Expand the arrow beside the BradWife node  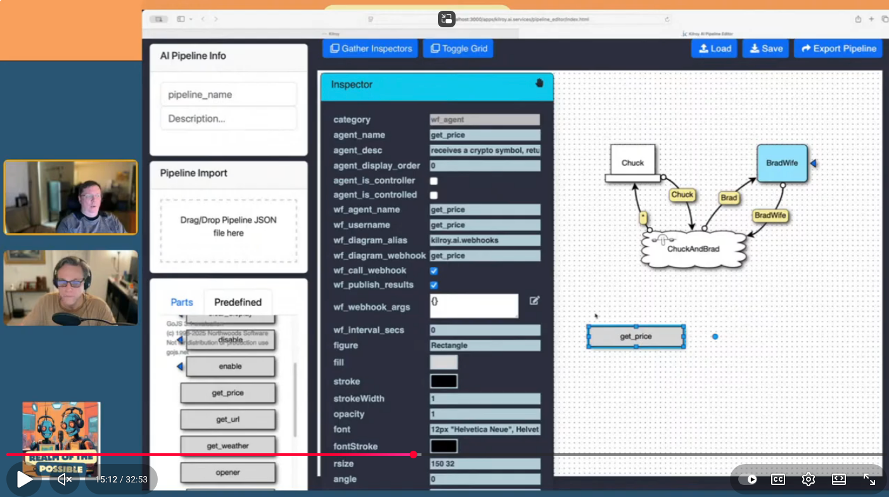pos(814,164)
